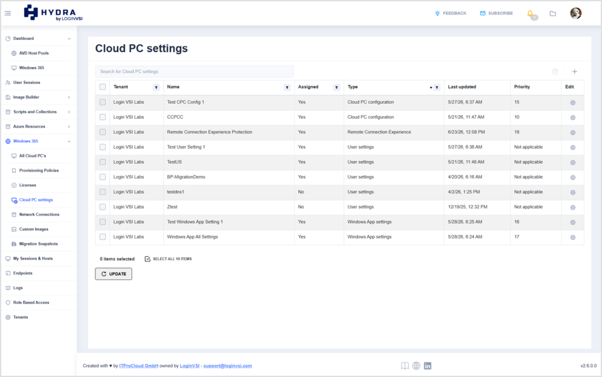Image resolution: width=602 pixels, height=377 pixels.
Task: Select the CCPCC row checkbox
Action: 103,117
